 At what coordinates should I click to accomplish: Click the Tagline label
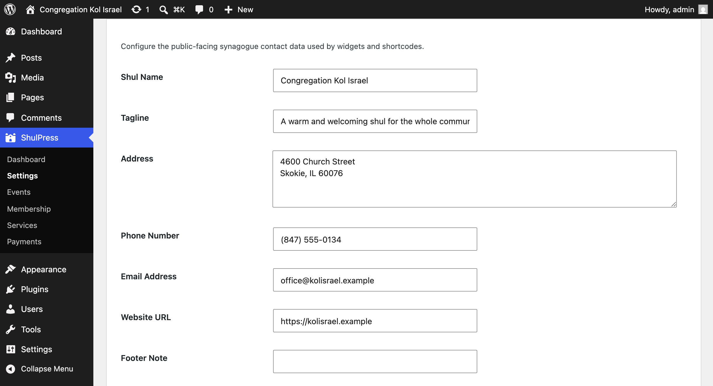pyautogui.click(x=135, y=118)
